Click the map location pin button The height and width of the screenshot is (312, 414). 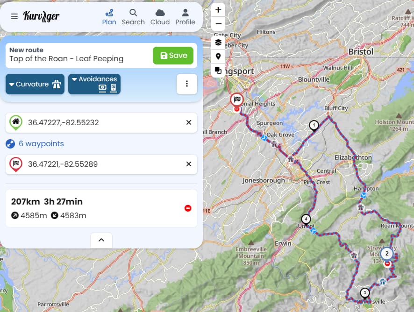218,57
